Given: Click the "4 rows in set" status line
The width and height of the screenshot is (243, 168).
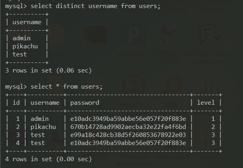Looking at the screenshot, I should pyautogui.click(x=49, y=159).
